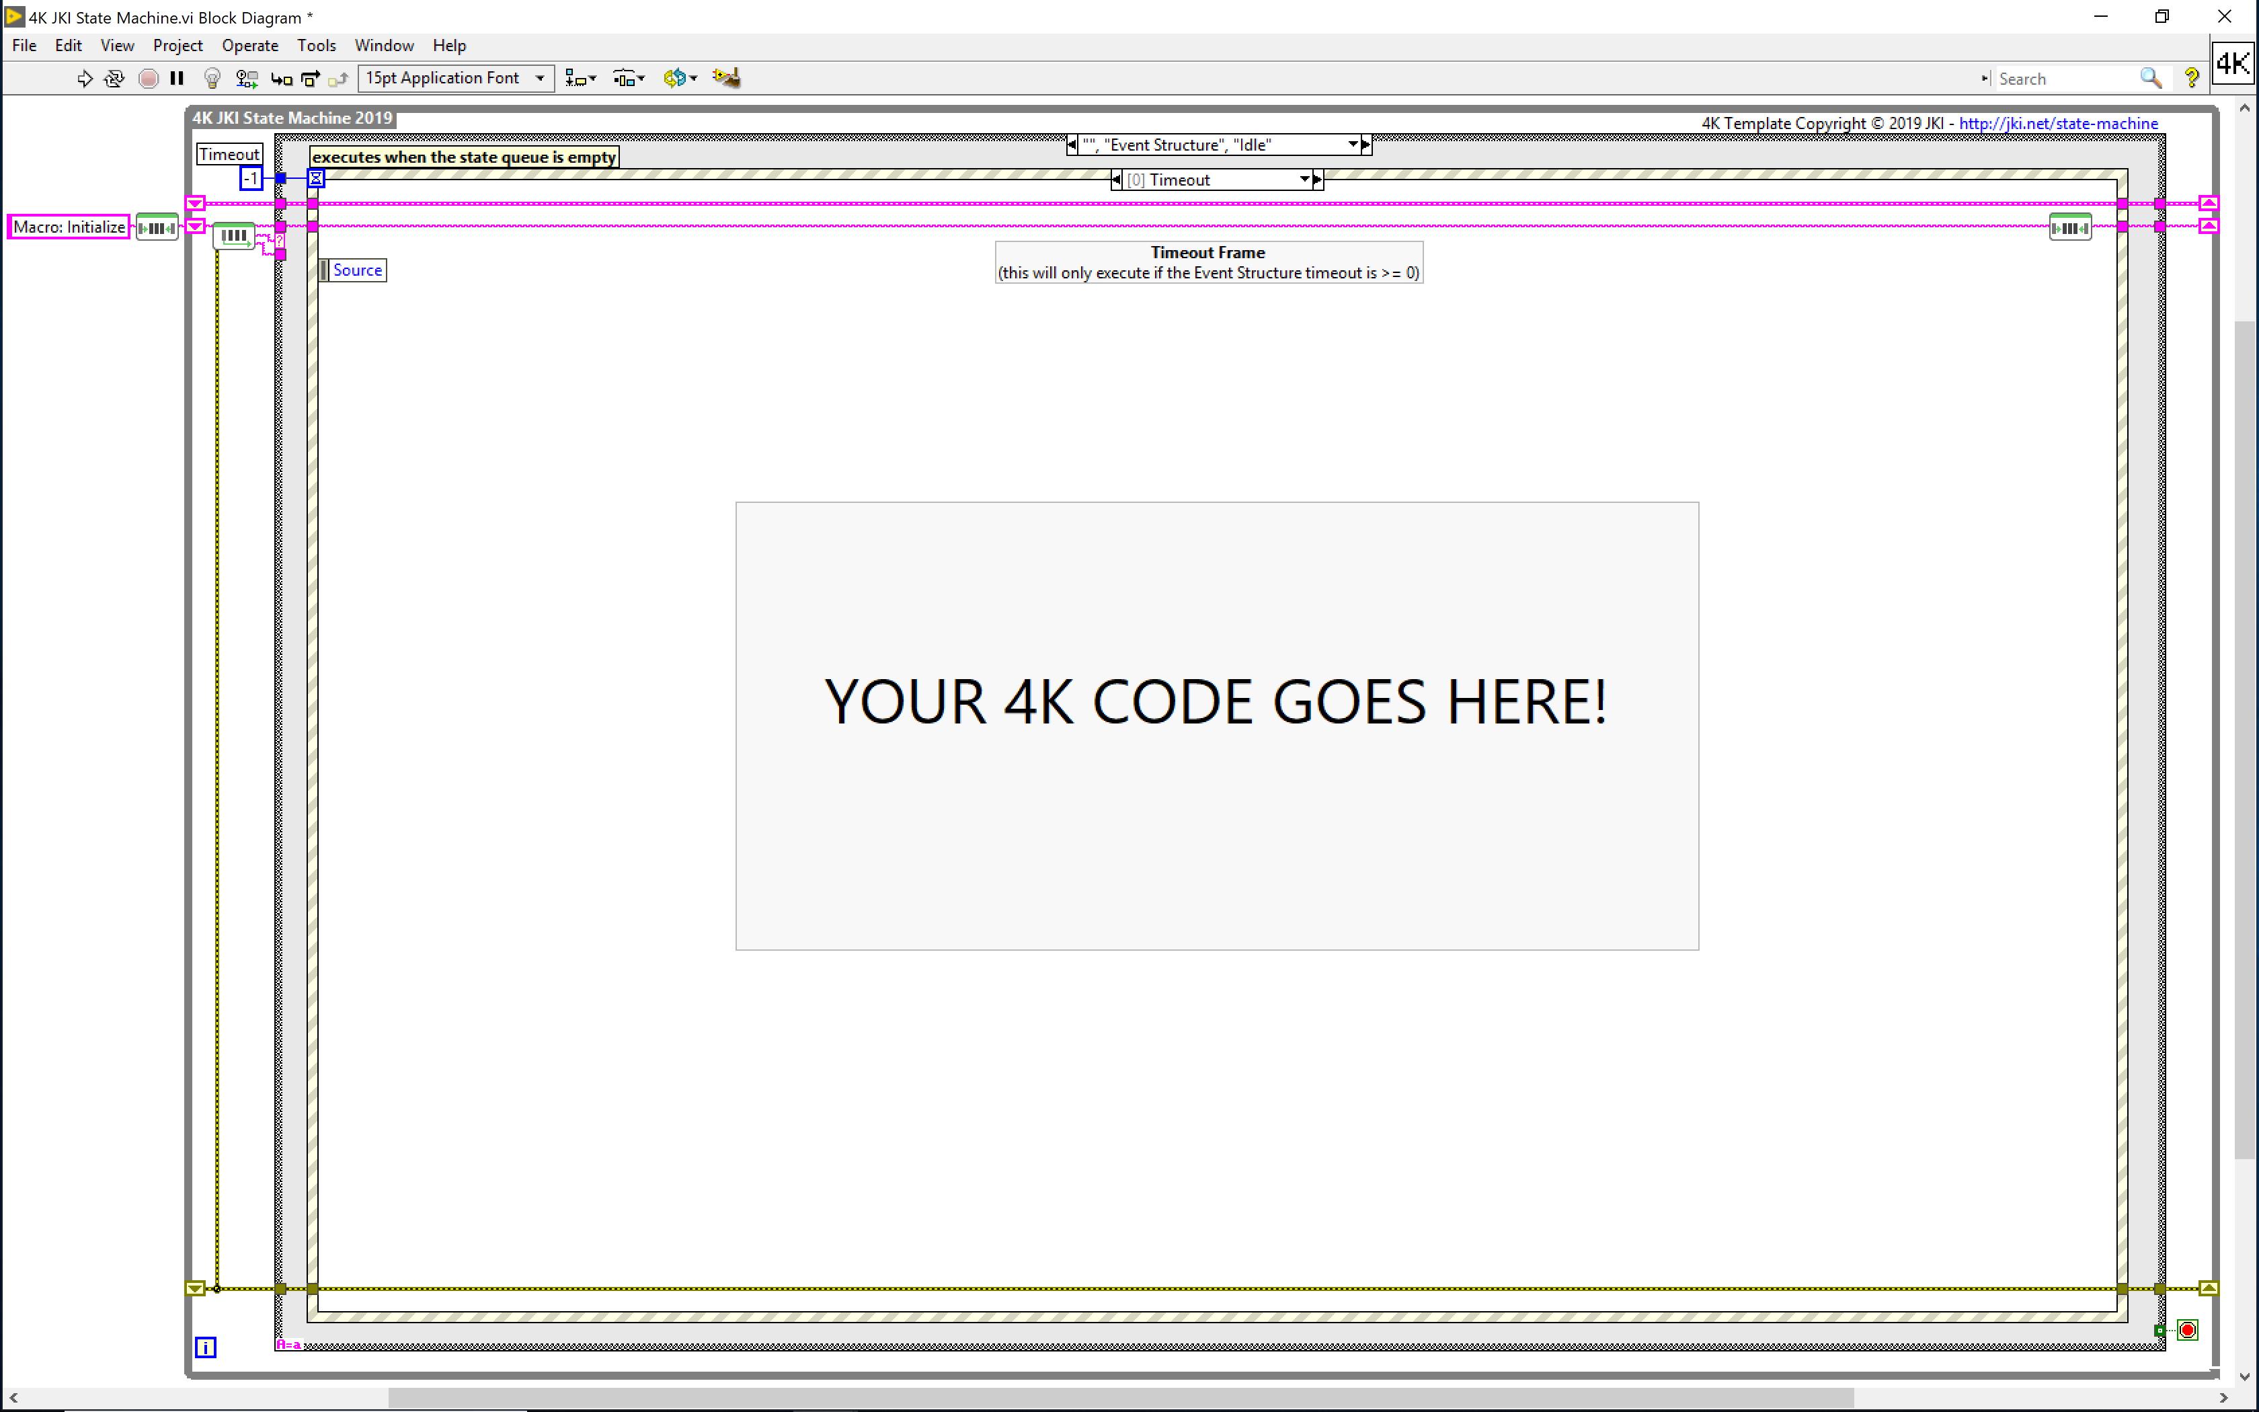The width and height of the screenshot is (2259, 1412).
Task: Open the Window menu
Action: click(x=385, y=45)
